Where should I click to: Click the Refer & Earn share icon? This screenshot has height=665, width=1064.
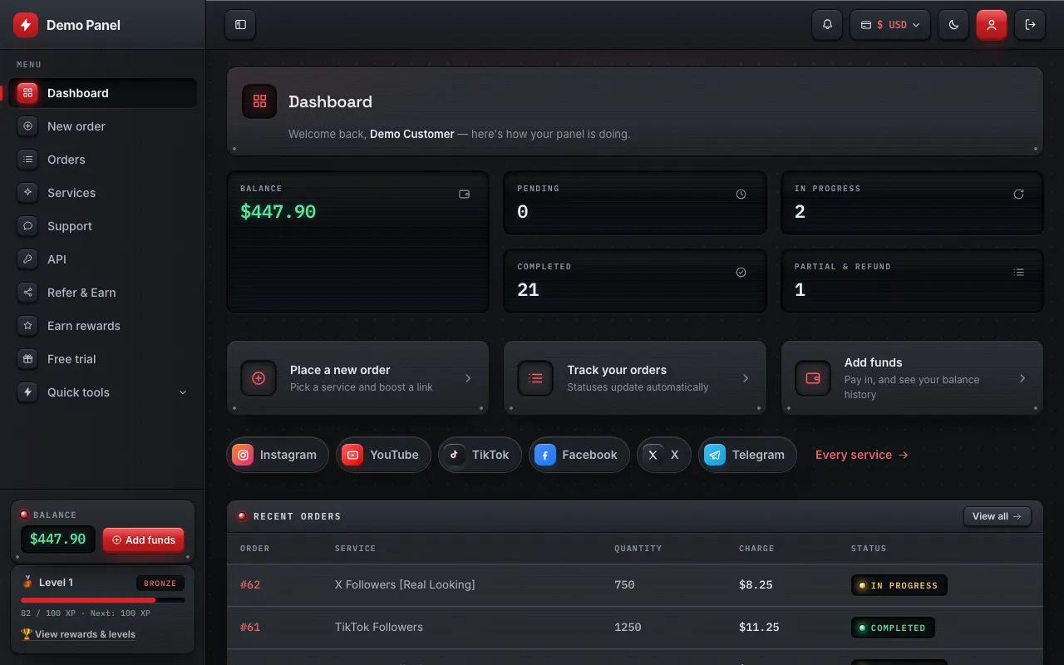[x=27, y=293]
